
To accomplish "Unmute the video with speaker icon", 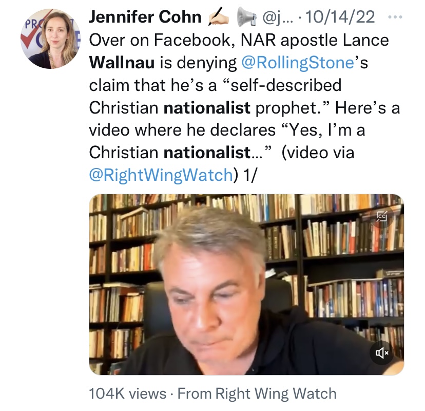I will (382, 352).
